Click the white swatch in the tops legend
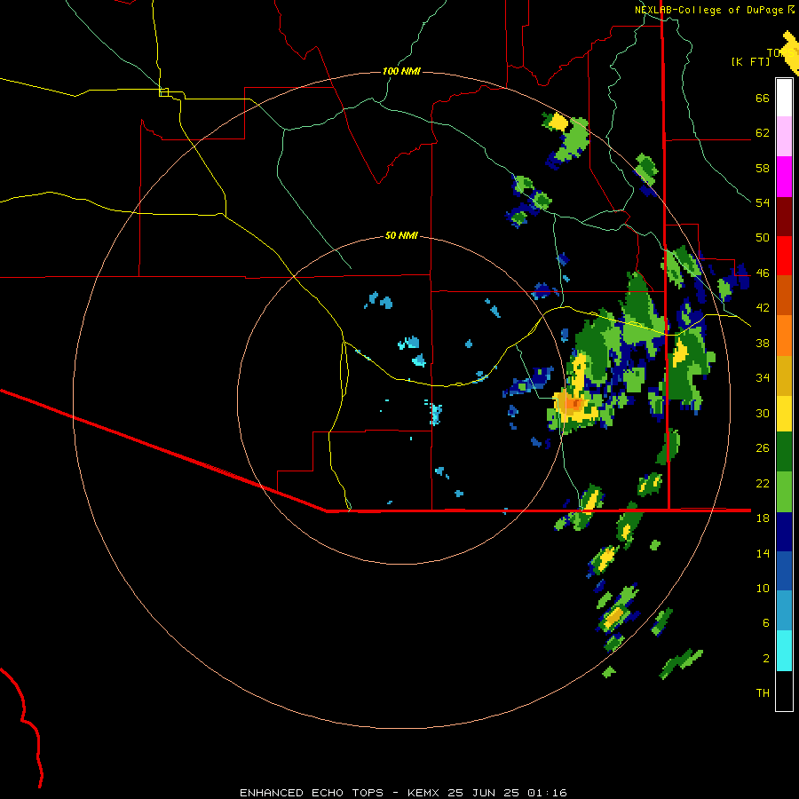The width and height of the screenshot is (799, 799). pyautogui.click(x=784, y=98)
